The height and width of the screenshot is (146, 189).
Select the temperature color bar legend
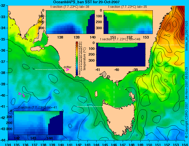pos(77,58)
